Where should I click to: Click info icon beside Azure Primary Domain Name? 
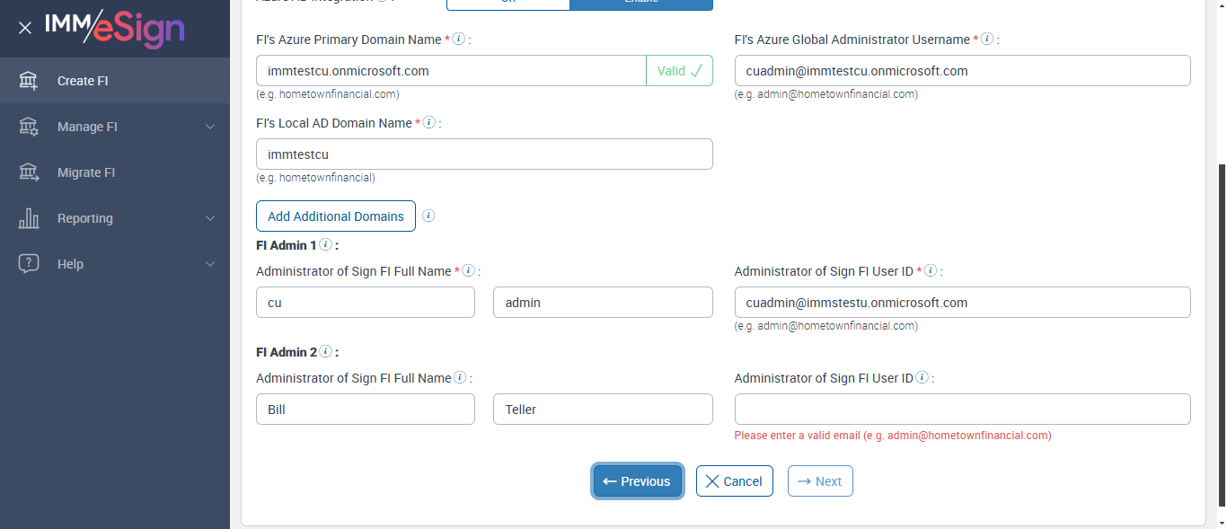coord(459,40)
